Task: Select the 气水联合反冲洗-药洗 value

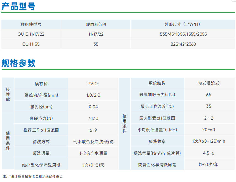Action: [x=93, y=142]
